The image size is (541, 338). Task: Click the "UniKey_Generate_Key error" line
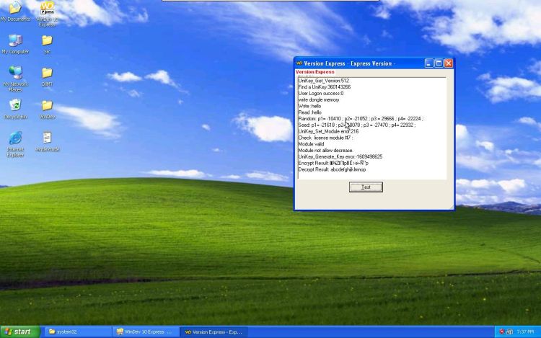pos(340,157)
